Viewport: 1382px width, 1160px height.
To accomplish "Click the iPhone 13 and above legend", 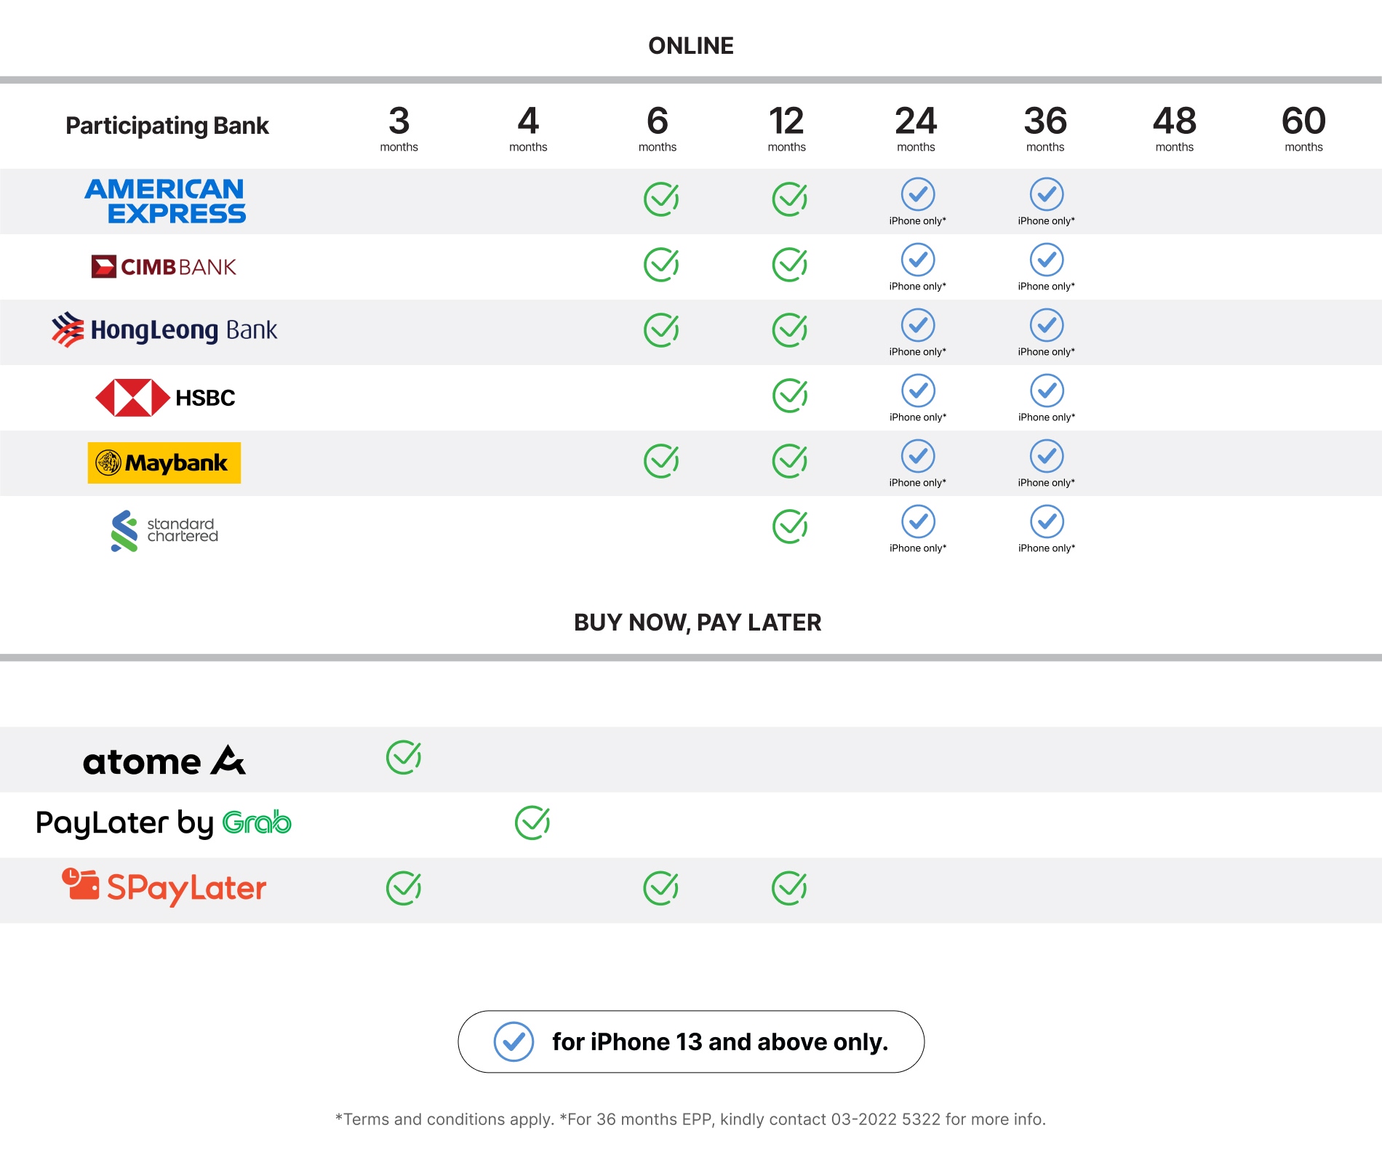I will [x=691, y=1041].
